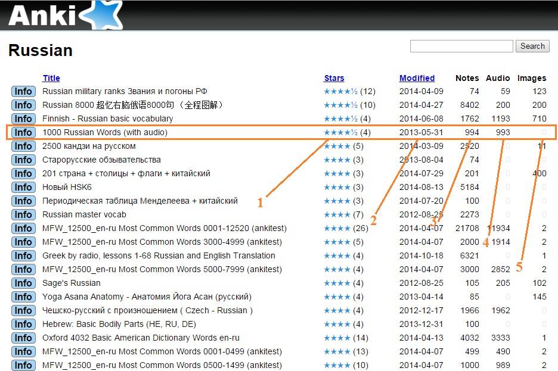Sort the list by the Stars header

[334, 78]
